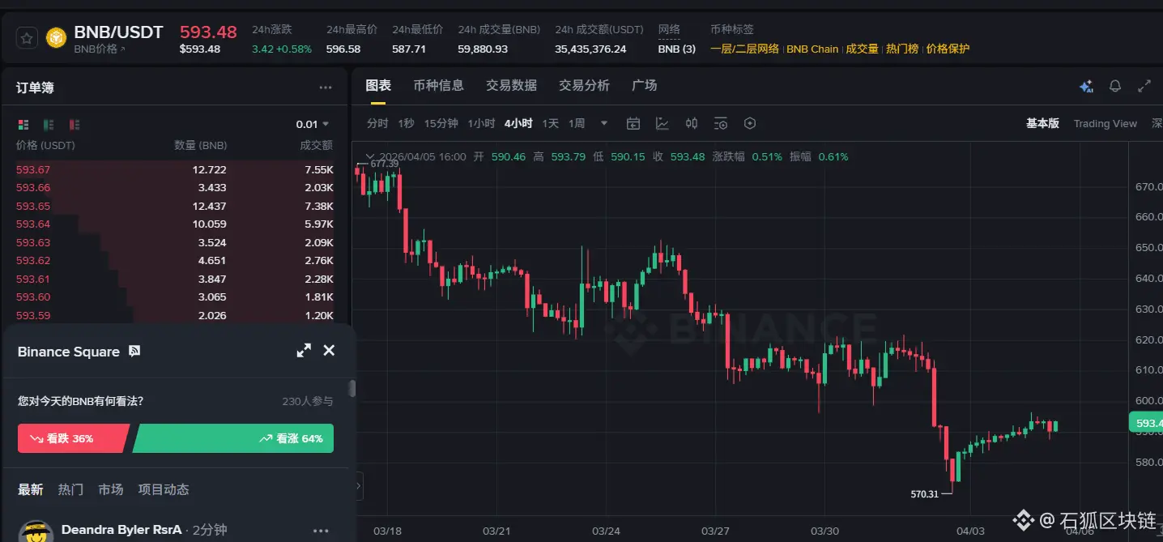
Task: Expand chart to fullscreen with arrows icon
Action: tap(1144, 86)
